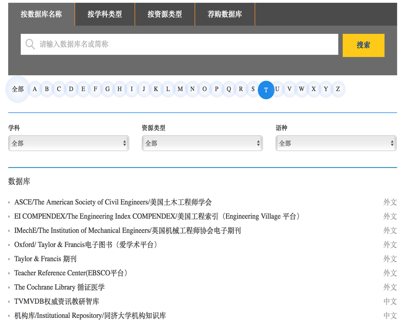The height and width of the screenshot is (331, 405).
Task: Expand the 学科 dropdown
Action: pyautogui.click(x=69, y=143)
